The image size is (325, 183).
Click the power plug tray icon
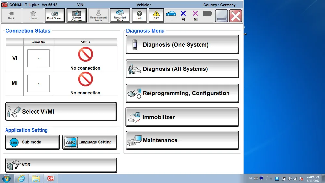pyautogui.click(x=284, y=179)
